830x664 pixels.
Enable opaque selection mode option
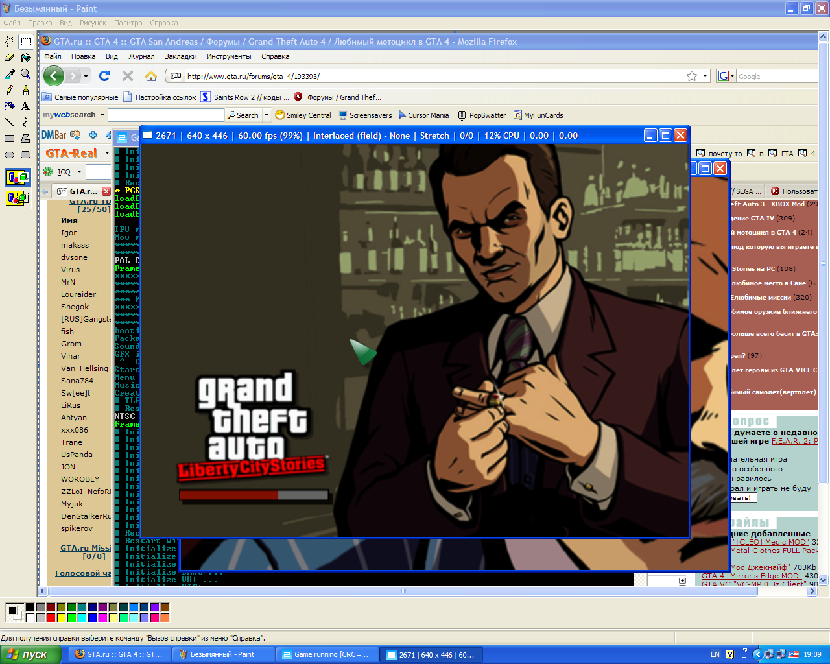pyautogui.click(x=18, y=176)
